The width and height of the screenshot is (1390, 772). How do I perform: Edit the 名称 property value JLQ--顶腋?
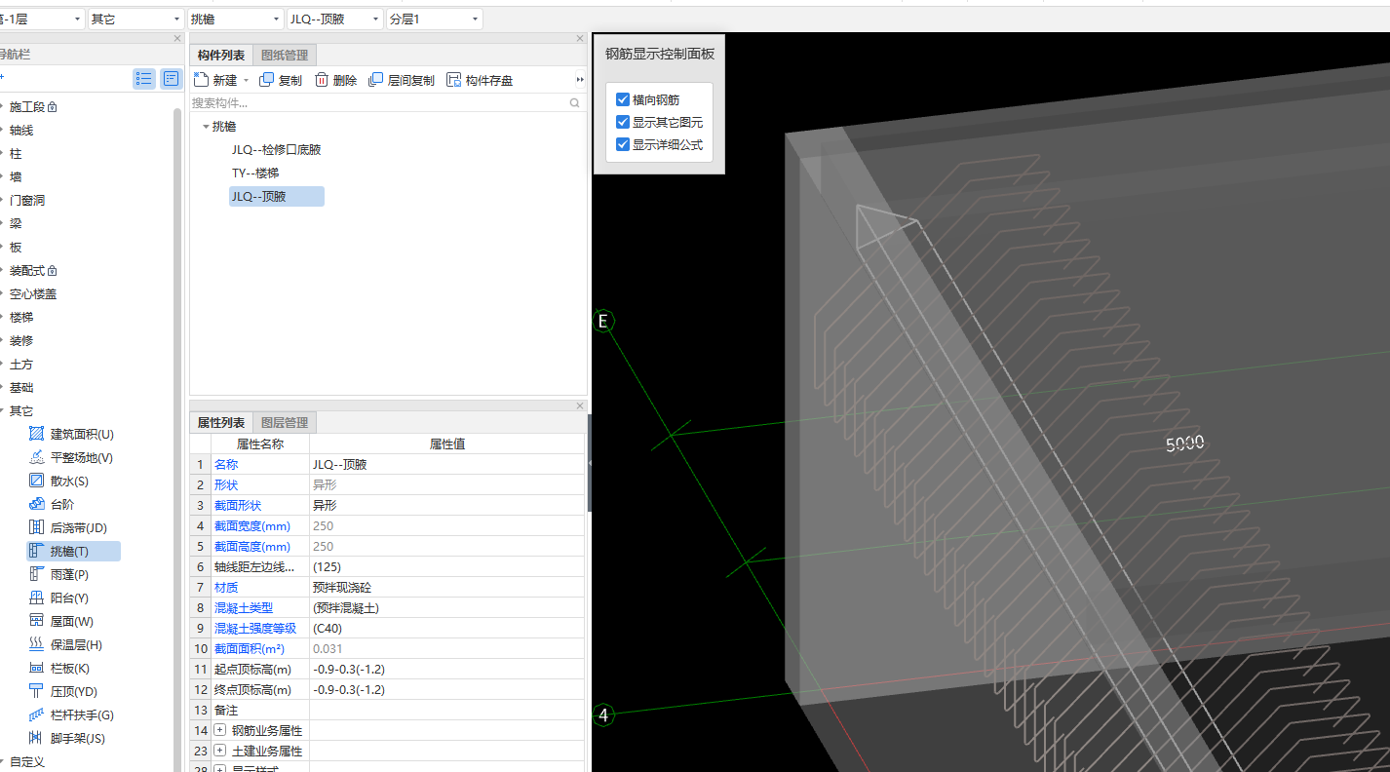coord(446,465)
